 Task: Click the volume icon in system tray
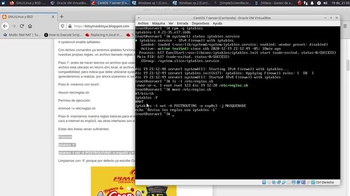click(x=325, y=3)
